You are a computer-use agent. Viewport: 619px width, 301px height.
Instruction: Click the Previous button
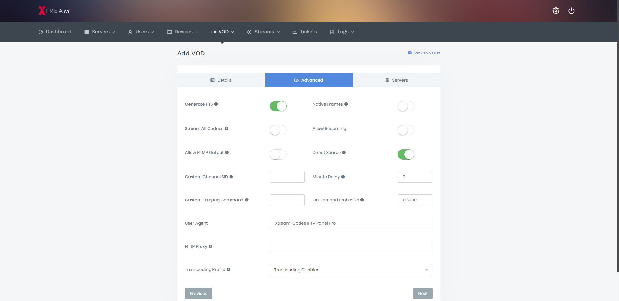click(199, 293)
